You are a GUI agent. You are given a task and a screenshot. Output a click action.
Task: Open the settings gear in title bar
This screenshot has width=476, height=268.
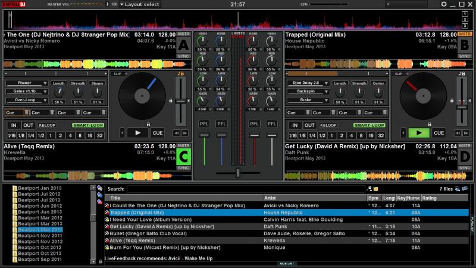coord(443,4)
